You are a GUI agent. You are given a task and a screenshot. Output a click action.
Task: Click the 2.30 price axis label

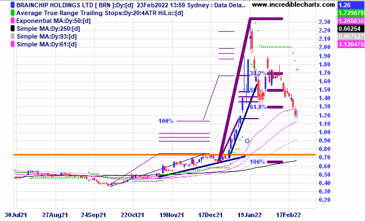[325, 22]
